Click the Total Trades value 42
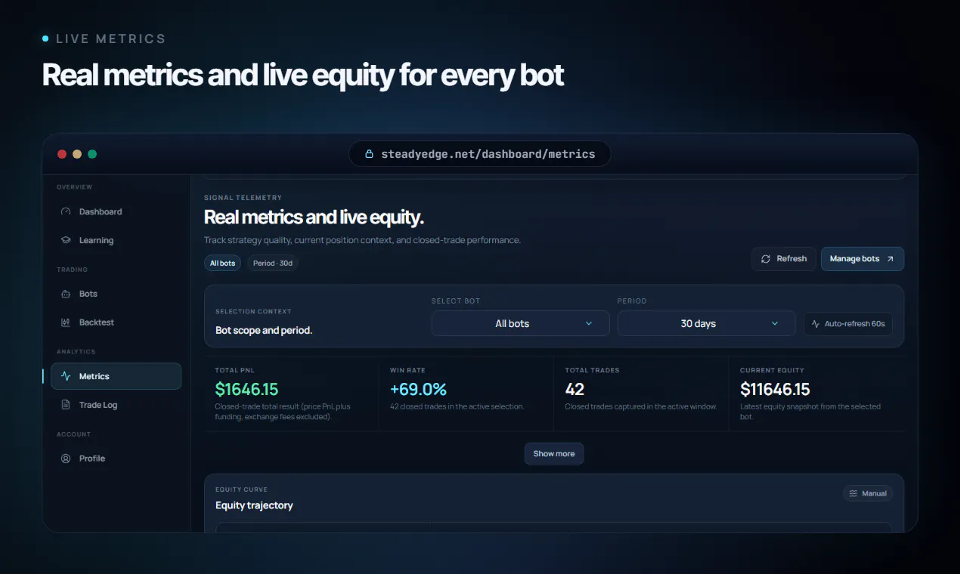The image size is (960, 574). pos(574,390)
